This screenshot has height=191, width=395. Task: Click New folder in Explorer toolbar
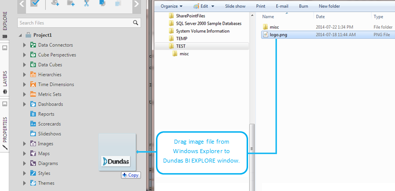click(329, 6)
